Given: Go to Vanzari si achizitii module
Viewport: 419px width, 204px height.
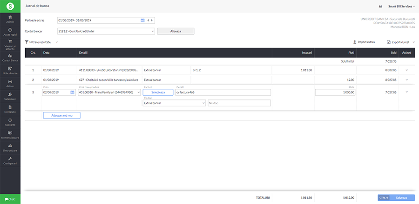Looking at the screenshot, I should coord(10,45).
